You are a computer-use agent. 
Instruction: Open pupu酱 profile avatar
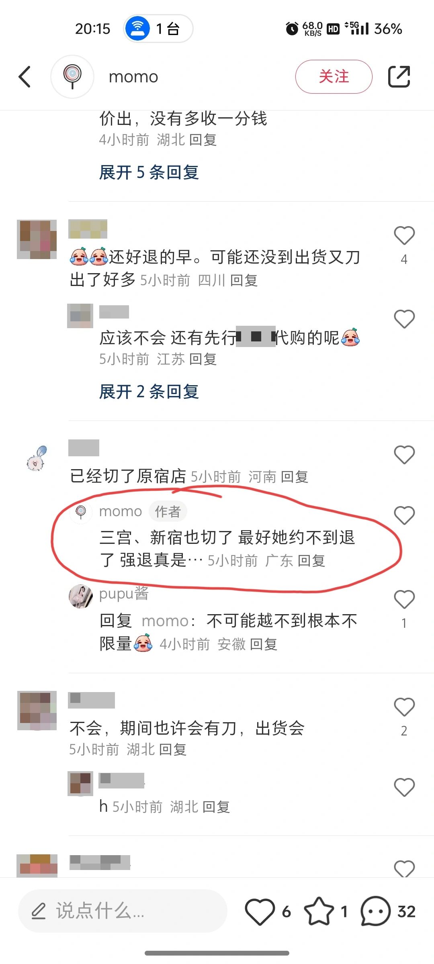tap(81, 596)
